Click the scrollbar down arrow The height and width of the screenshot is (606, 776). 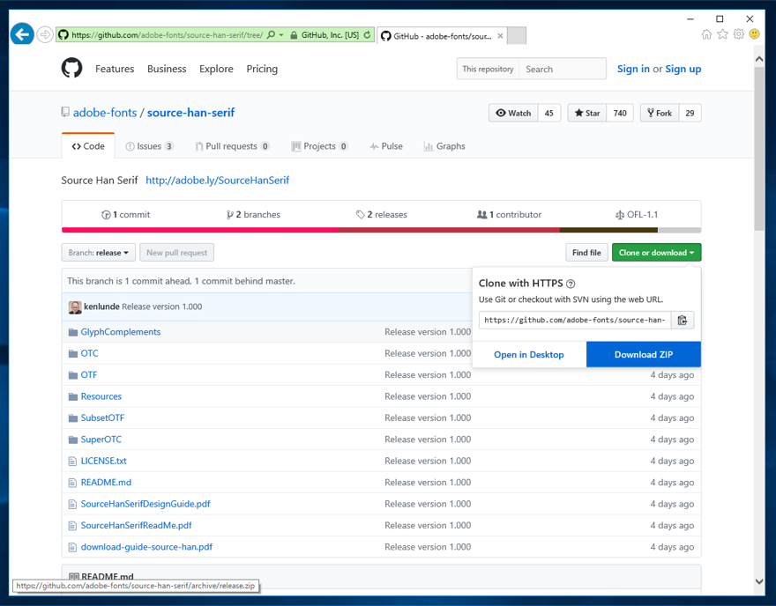pyautogui.click(x=758, y=581)
